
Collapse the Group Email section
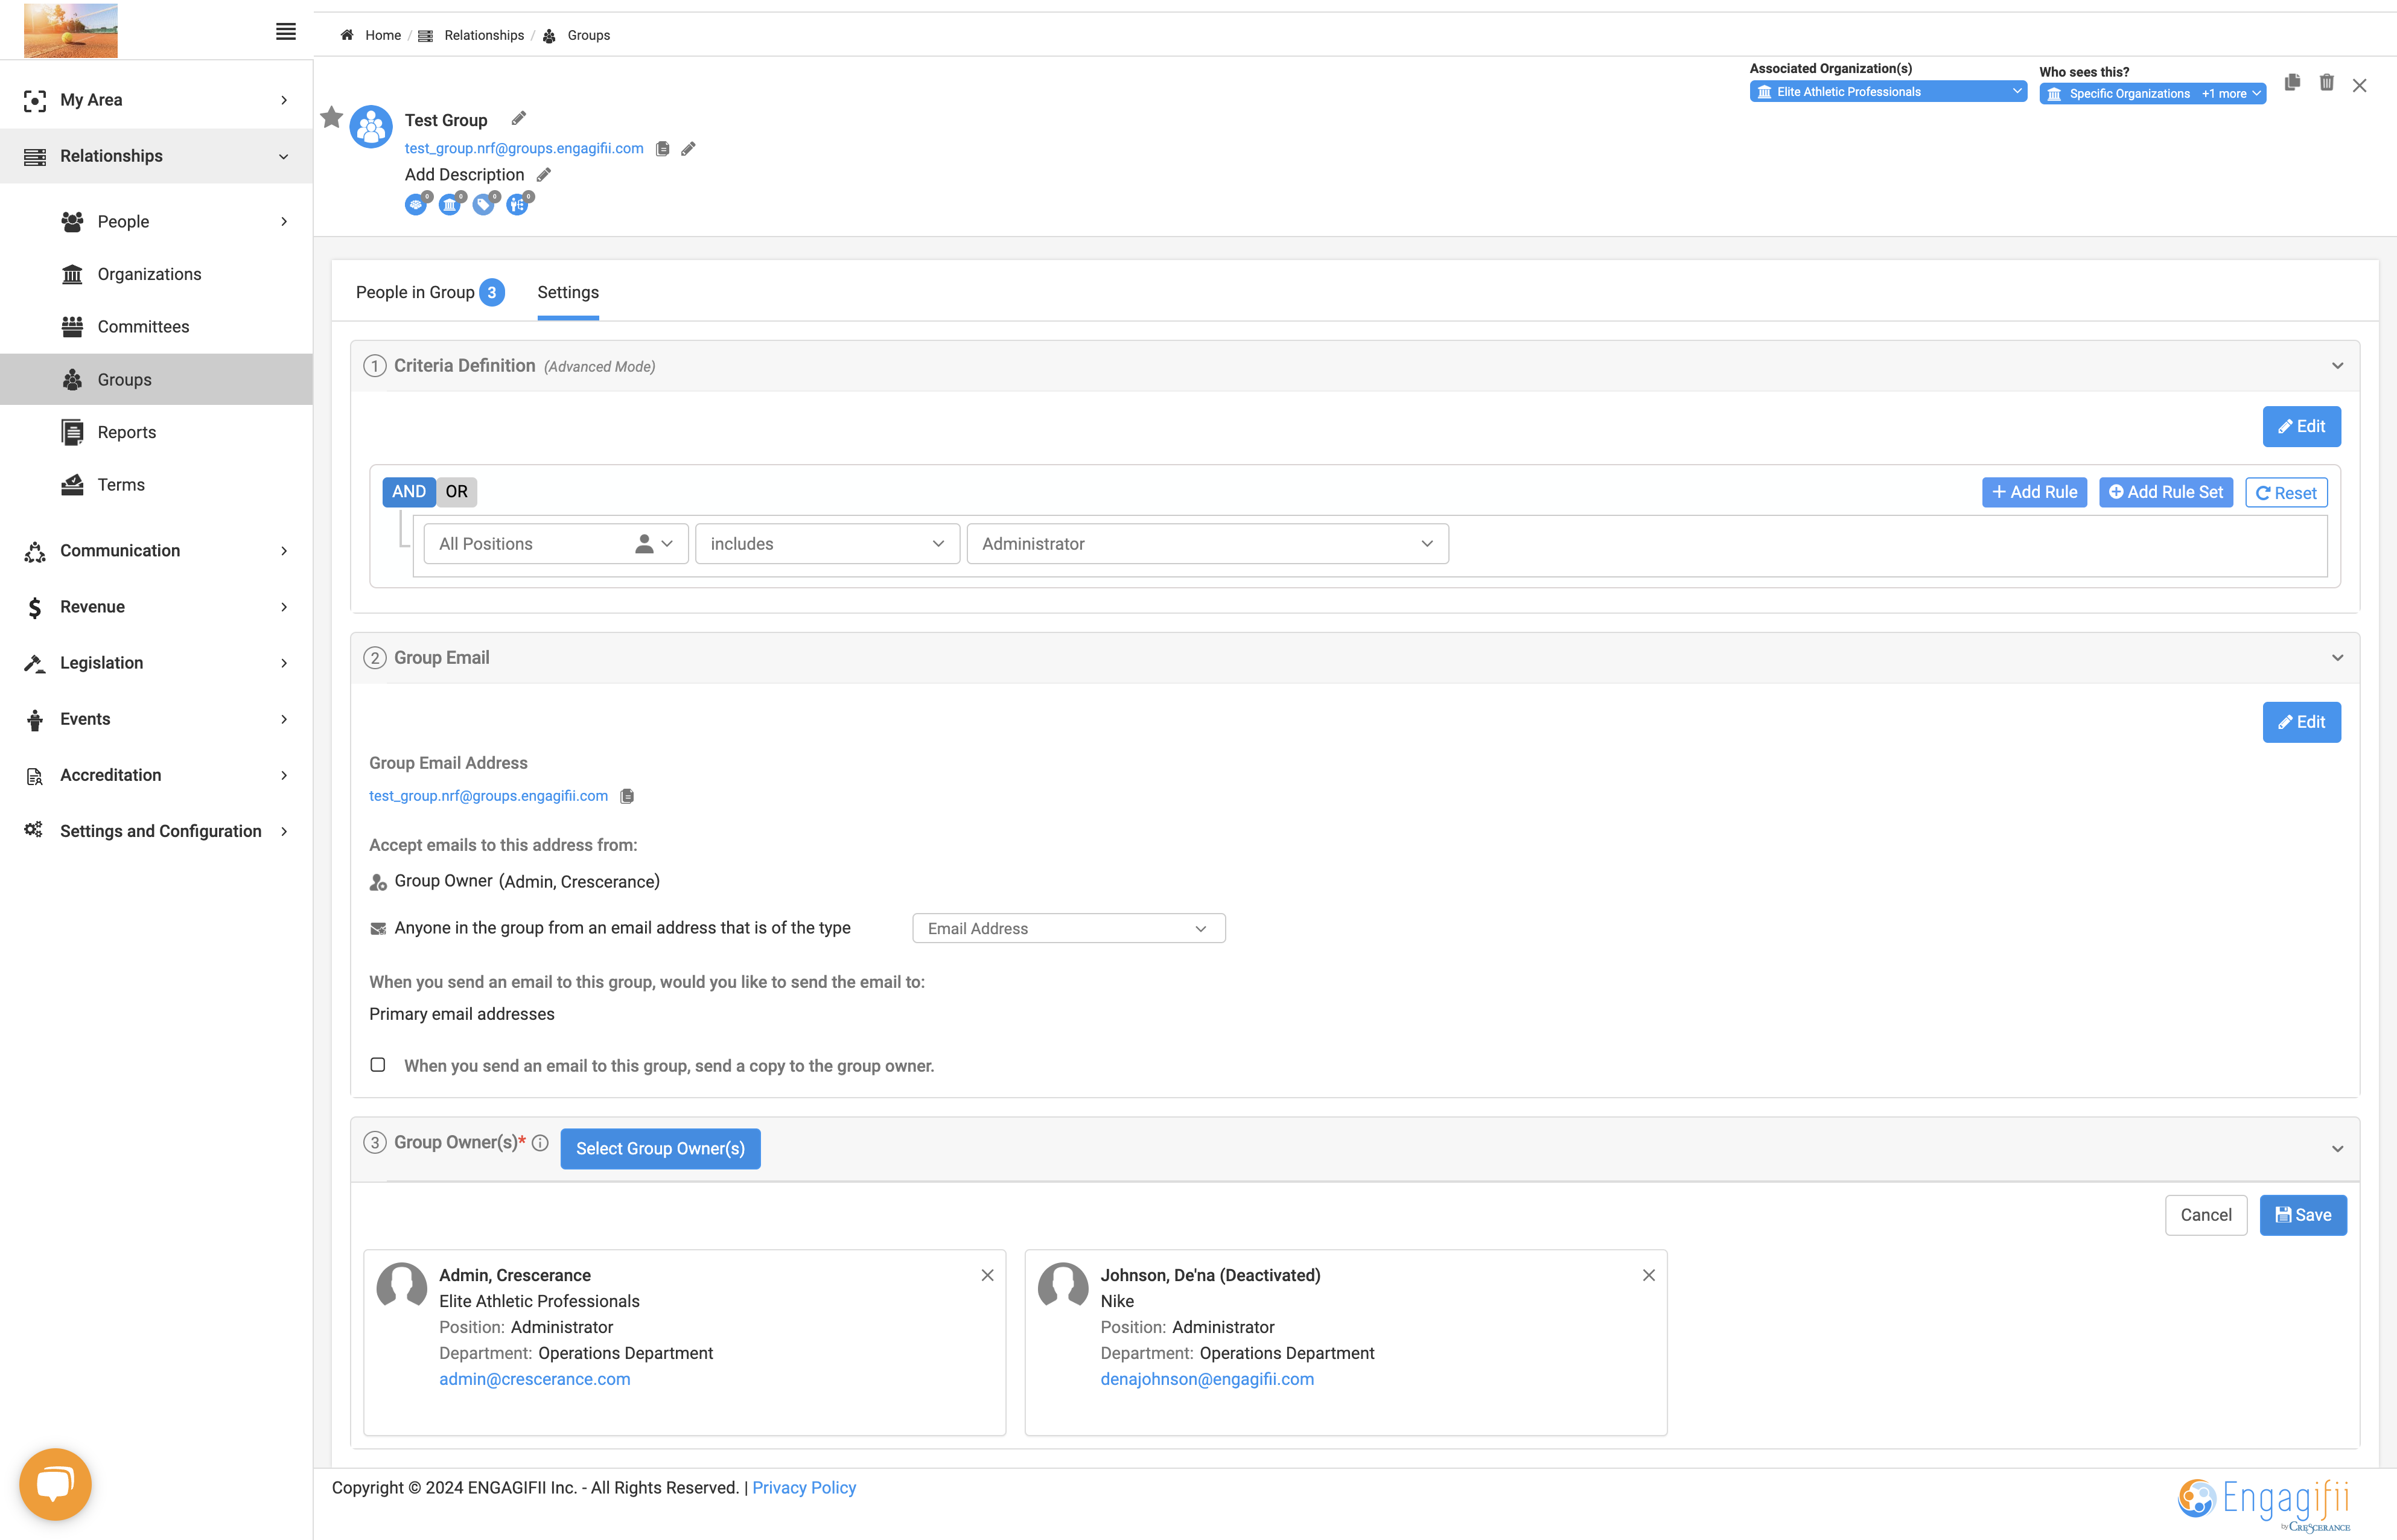point(2338,658)
